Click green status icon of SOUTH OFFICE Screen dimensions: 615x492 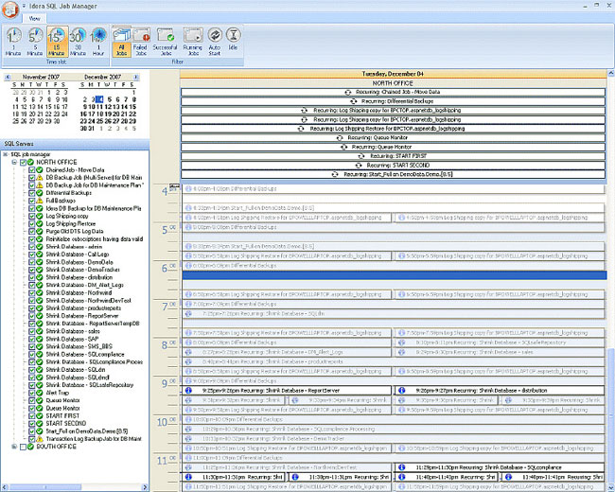pos(30,447)
